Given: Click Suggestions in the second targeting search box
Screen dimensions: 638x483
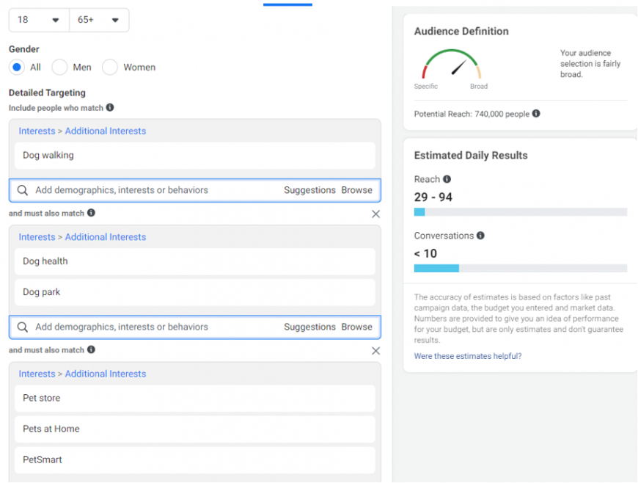Looking at the screenshot, I should pos(309,327).
